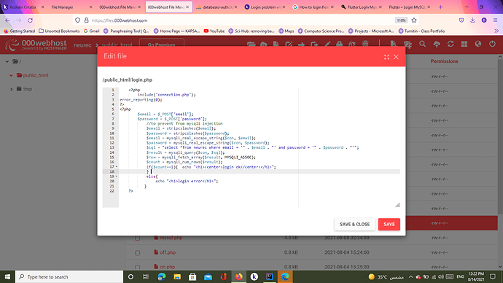Select public_html folder in tree
The image size is (503, 283).
click(32, 75)
